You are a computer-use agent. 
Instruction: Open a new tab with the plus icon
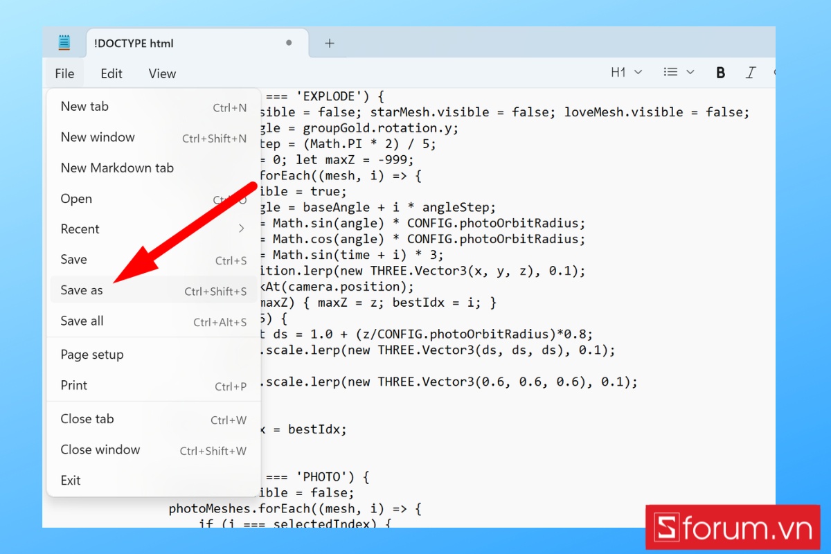coord(328,43)
